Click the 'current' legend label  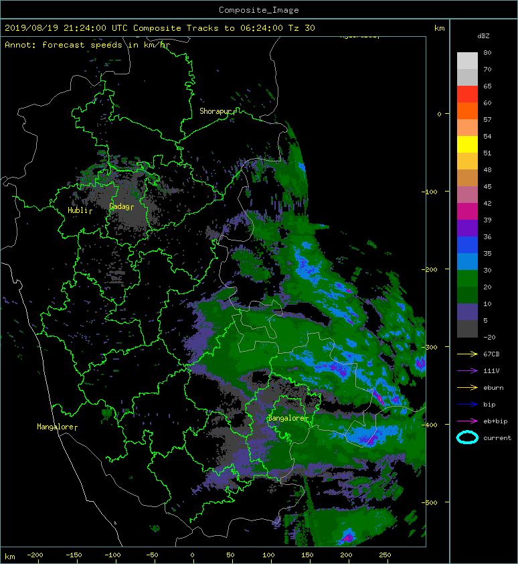click(x=497, y=438)
